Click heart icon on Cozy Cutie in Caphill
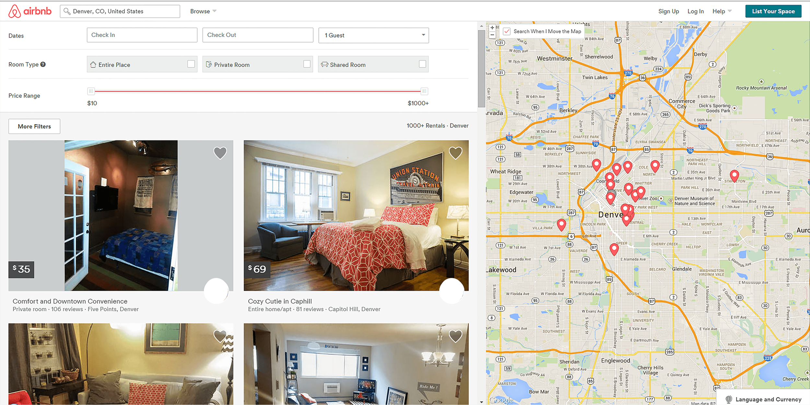Image resolution: width=810 pixels, height=405 pixels. click(x=455, y=153)
